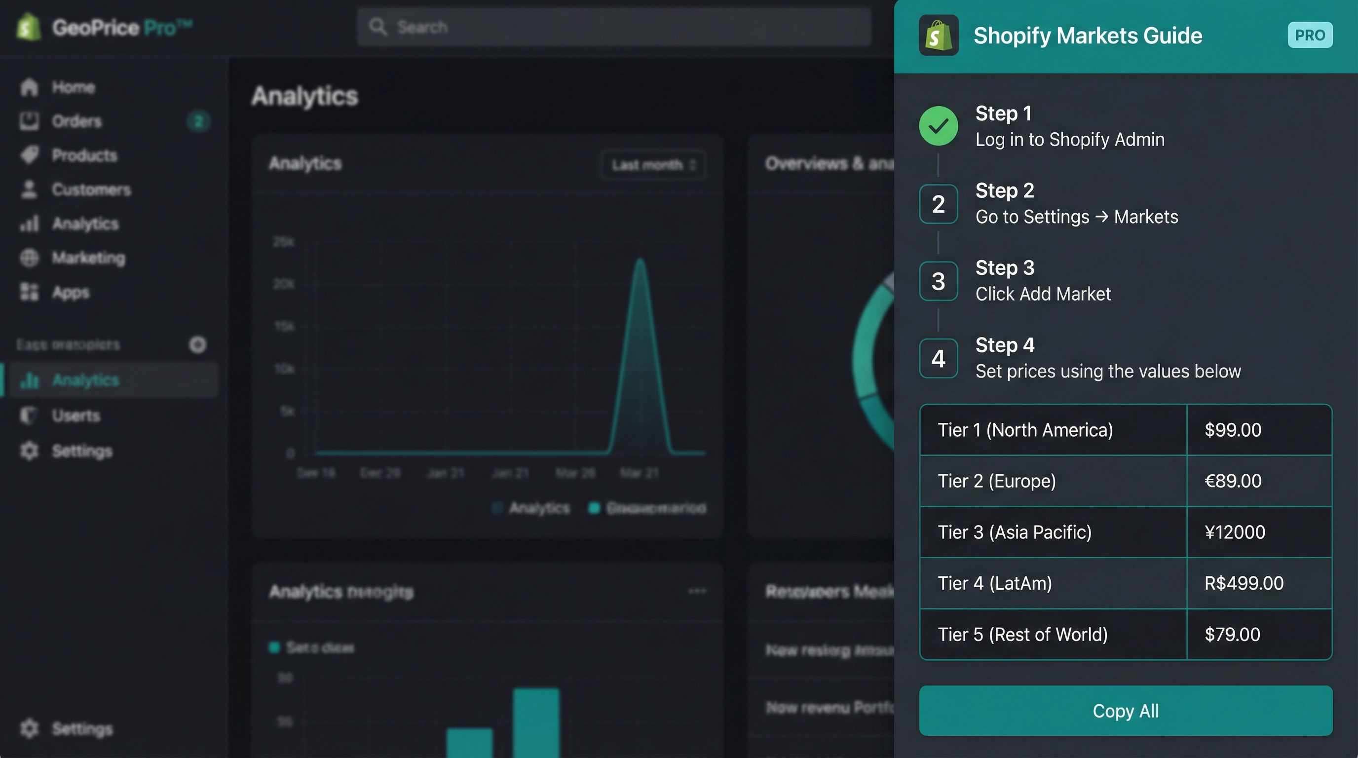Image resolution: width=1358 pixels, height=758 pixels.
Task: Select 'Go to Settings → Markets' text
Action: 1077,217
